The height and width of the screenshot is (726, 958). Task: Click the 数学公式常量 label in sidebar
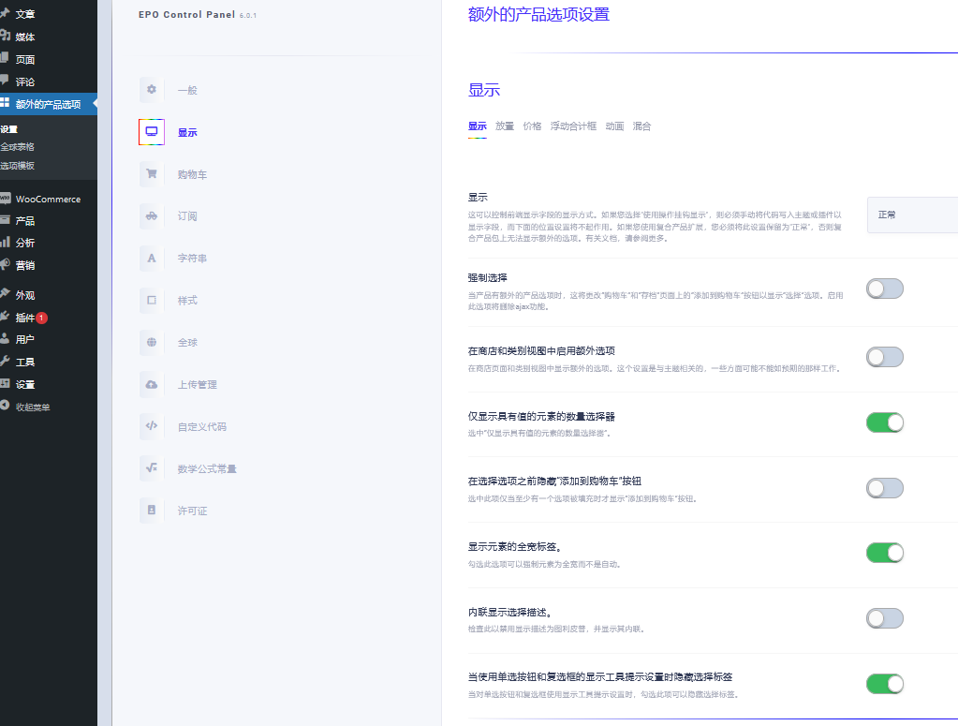tap(207, 468)
